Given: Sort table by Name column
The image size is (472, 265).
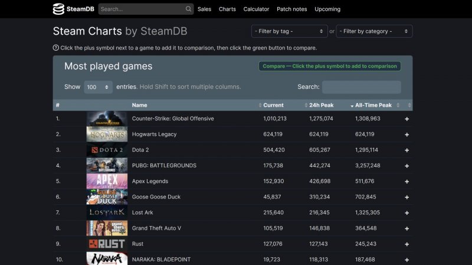Looking at the screenshot, I should tap(139, 105).
